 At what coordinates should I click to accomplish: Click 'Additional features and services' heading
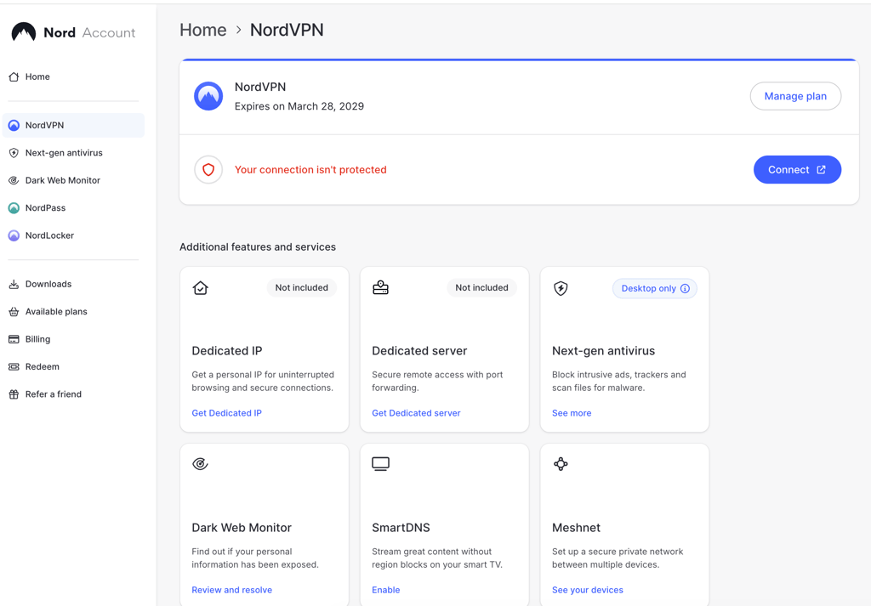[x=258, y=247]
